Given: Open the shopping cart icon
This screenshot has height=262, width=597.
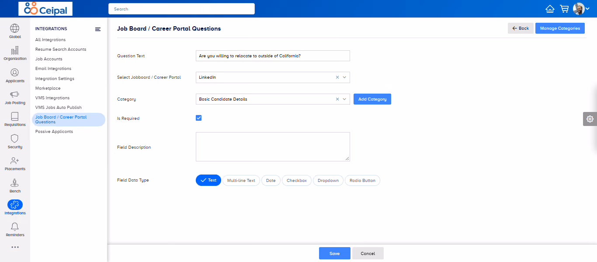Looking at the screenshot, I should 564,9.
